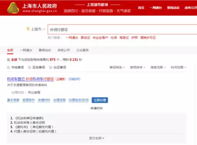Screen dimensions: 197x145
Task: Switch to the 要闻动态 results tab
Action: (x=45, y=50)
